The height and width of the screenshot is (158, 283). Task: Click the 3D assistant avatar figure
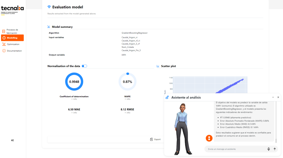183,129
